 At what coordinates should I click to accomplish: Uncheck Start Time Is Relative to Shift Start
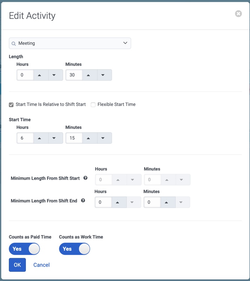(x=11, y=104)
